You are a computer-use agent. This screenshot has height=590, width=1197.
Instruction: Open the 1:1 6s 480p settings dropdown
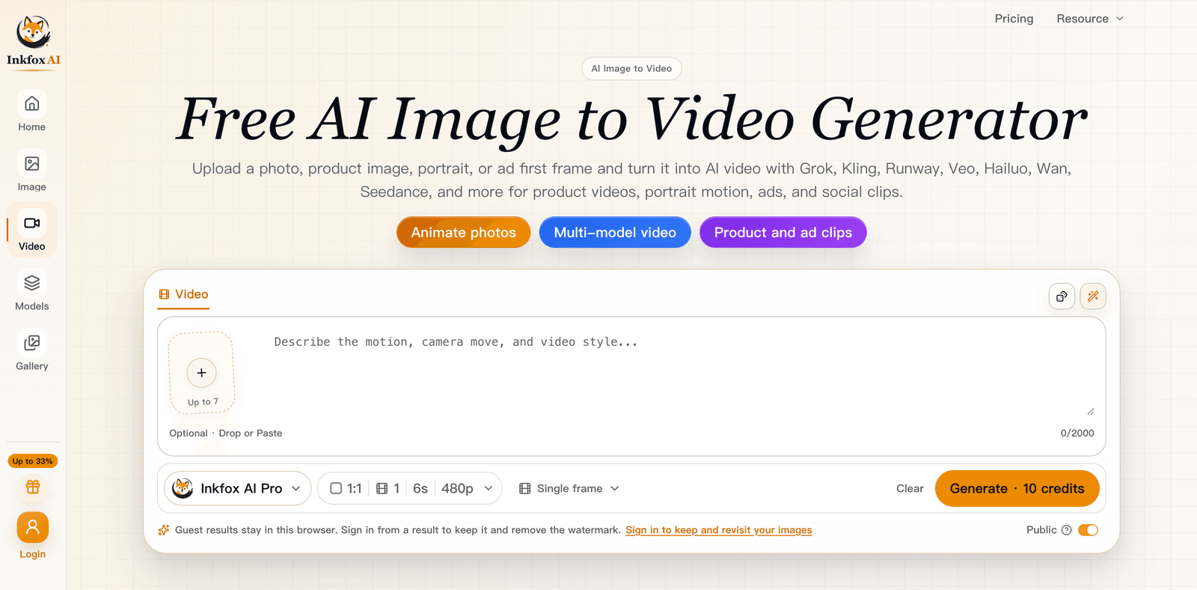point(410,488)
